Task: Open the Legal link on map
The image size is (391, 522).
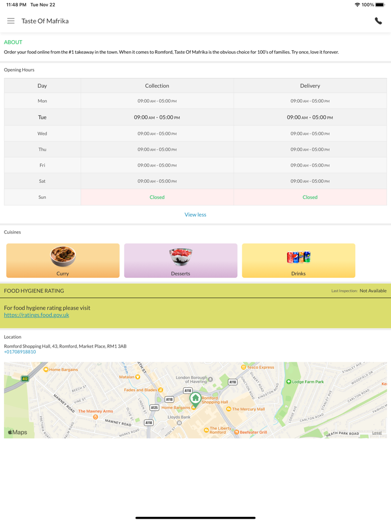Action: pyautogui.click(x=376, y=433)
